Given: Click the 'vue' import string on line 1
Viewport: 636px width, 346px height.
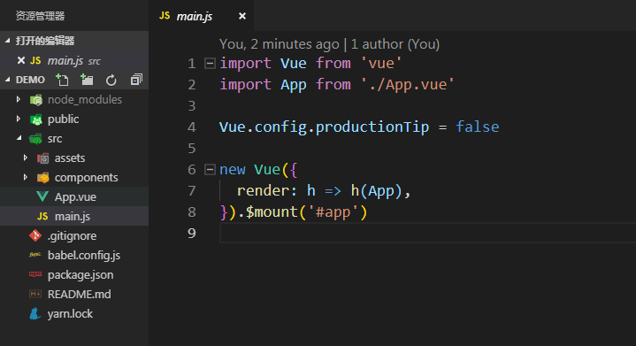Looking at the screenshot, I should click(381, 64).
